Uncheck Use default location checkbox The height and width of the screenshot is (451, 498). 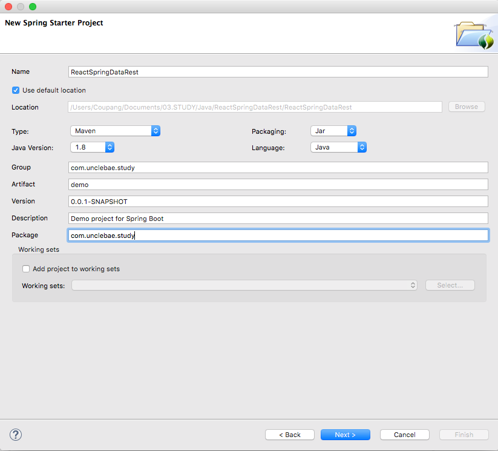click(x=16, y=90)
